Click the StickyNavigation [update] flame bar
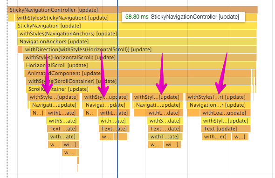Viewport: 275px width, 178px height. coord(136,26)
